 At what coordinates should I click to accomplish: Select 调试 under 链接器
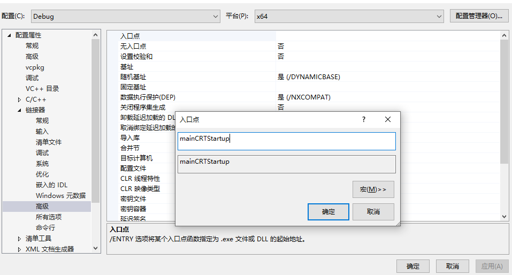[42, 153]
